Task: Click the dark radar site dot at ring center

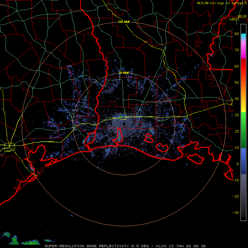Action: click(124, 124)
